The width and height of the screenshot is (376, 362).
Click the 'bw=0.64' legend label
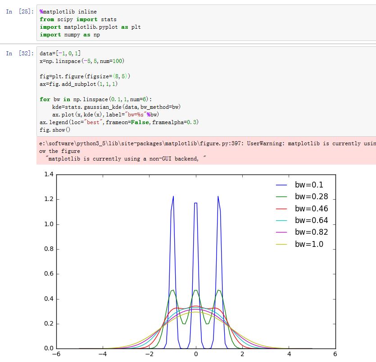click(x=311, y=221)
